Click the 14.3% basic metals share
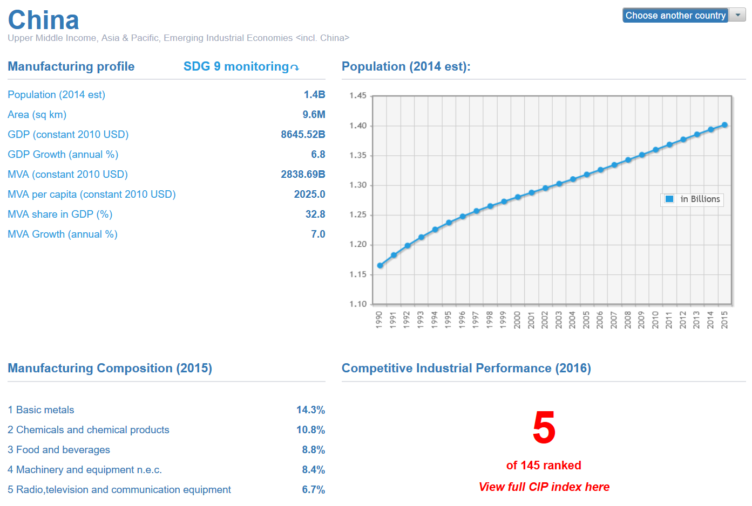The height and width of the screenshot is (506, 752). [x=310, y=410]
